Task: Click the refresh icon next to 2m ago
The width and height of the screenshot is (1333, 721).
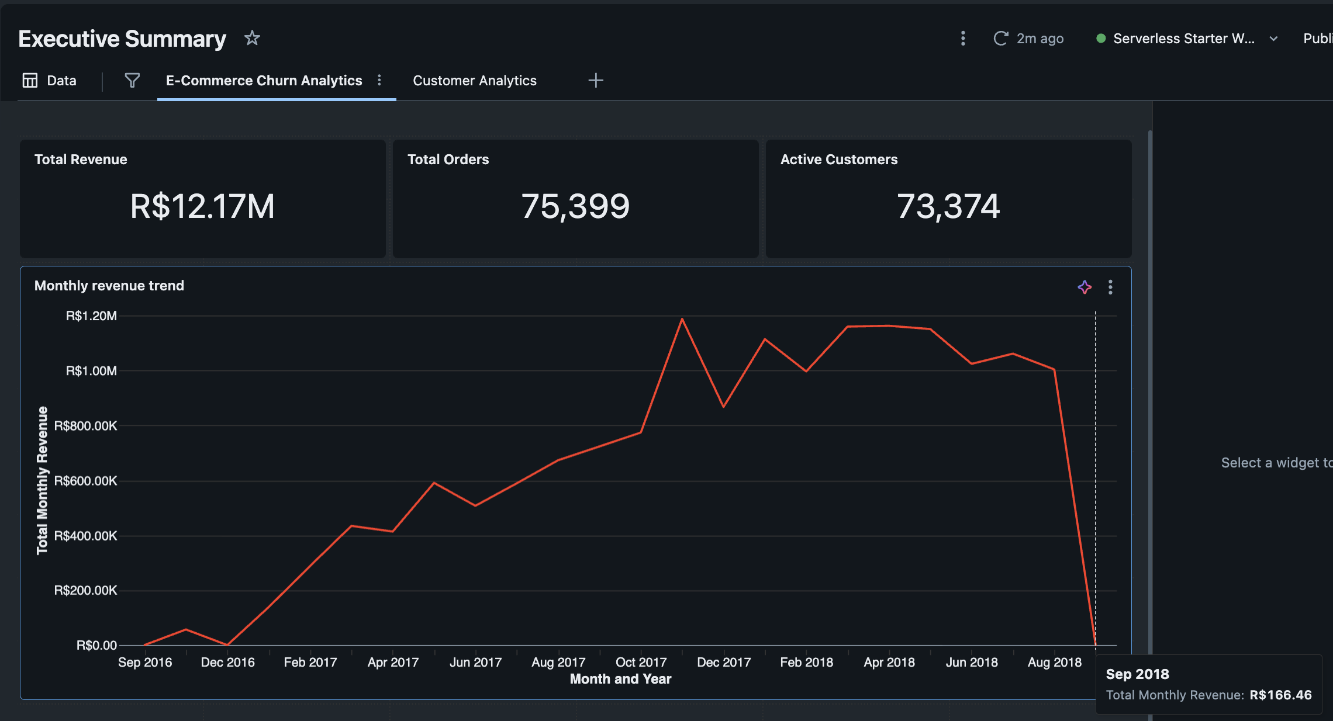Action: pyautogui.click(x=1000, y=39)
